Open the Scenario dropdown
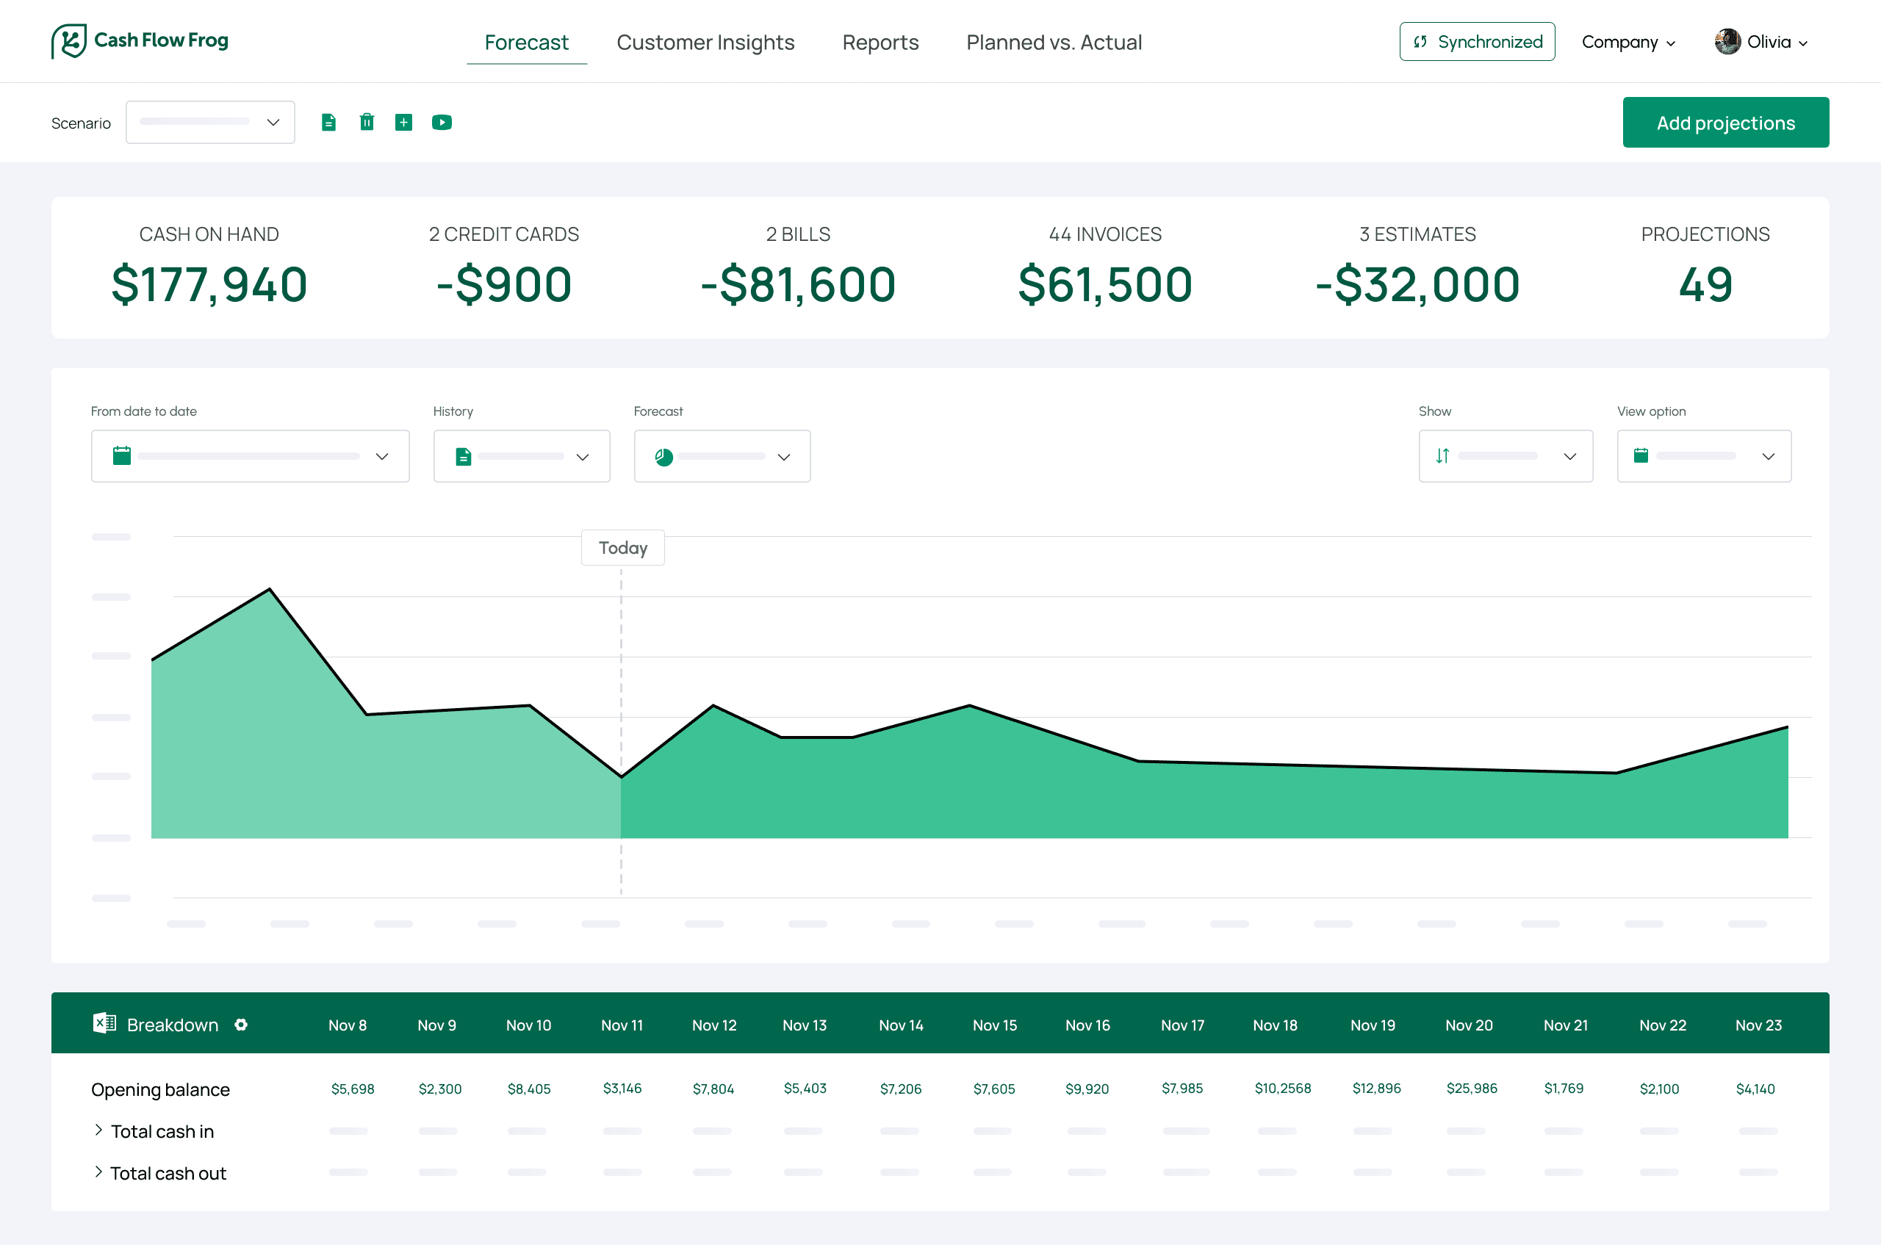 (209, 122)
